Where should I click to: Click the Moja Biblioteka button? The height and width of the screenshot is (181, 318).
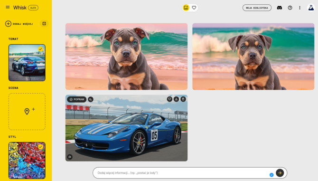tap(257, 8)
